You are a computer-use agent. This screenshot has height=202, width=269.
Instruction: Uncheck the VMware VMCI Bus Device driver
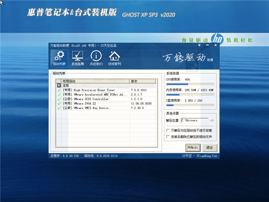(59, 108)
